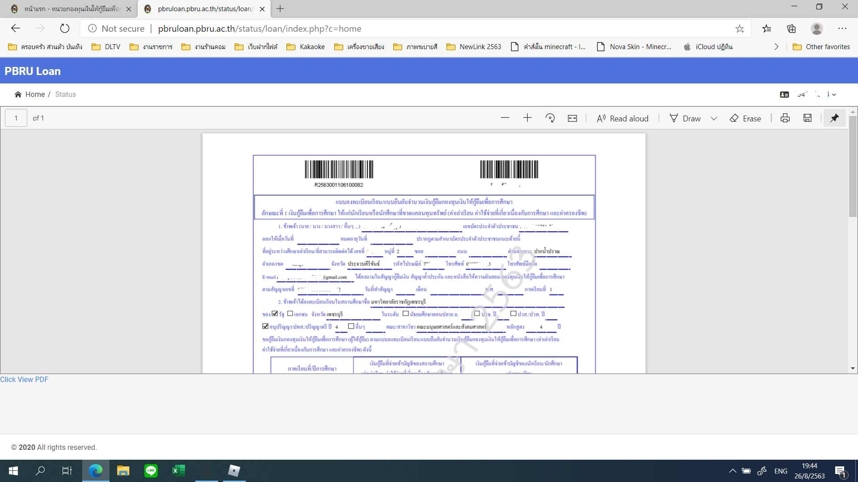The width and height of the screenshot is (858, 482).
Task: Select the Erase tool
Action: pyautogui.click(x=745, y=118)
